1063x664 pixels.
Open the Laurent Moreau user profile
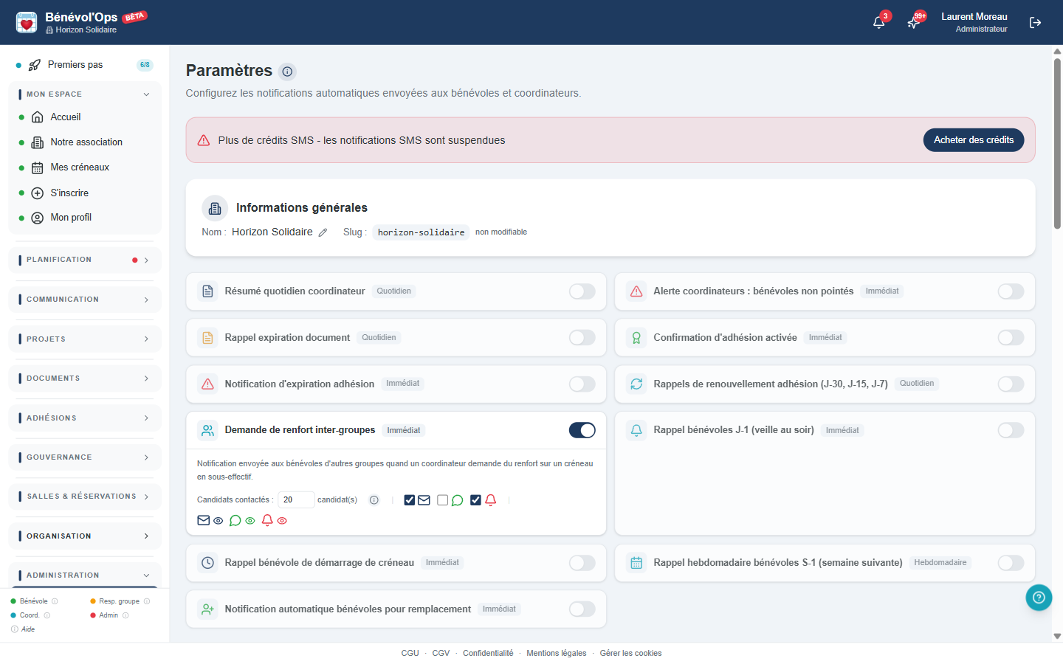point(974,22)
